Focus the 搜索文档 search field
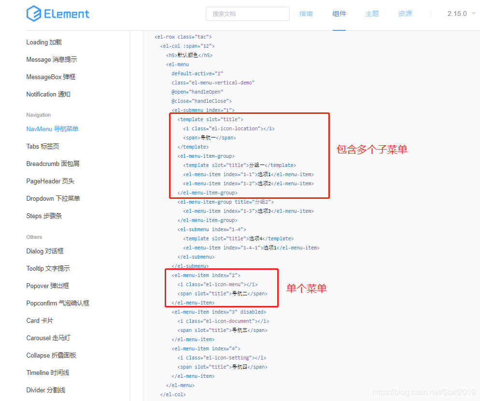Viewport: 480px width, 401px height. click(x=248, y=14)
